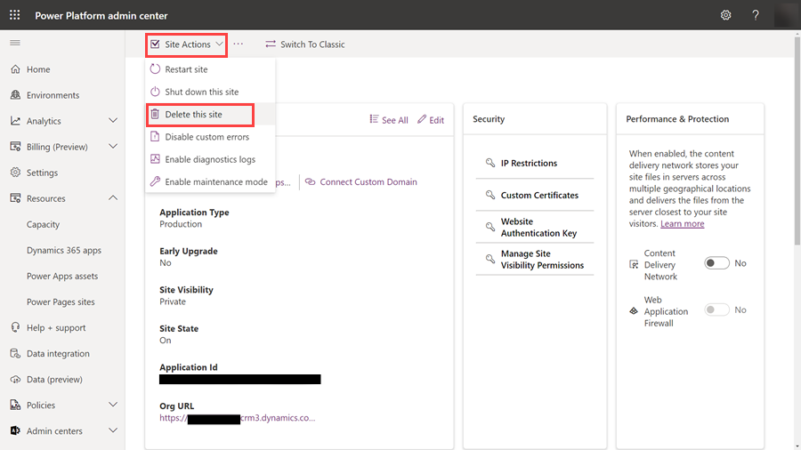Click the Disable custom errors page icon
This screenshot has width=801, height=450.
point(155,137)
